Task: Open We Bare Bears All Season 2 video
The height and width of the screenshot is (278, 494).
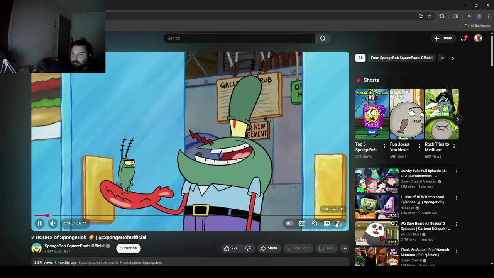Action: click(425, 226)
